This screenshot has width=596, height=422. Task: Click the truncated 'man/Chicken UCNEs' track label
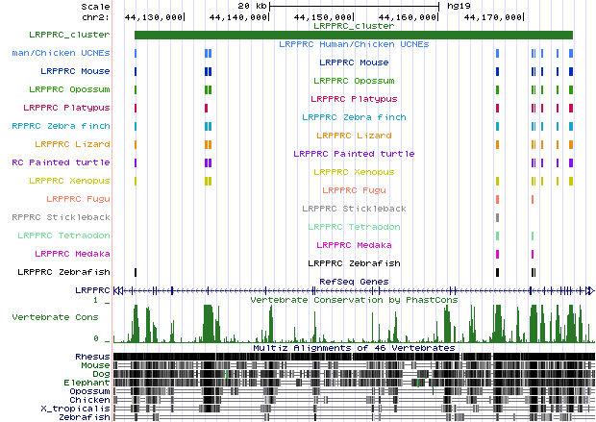[x=58, y=53]
